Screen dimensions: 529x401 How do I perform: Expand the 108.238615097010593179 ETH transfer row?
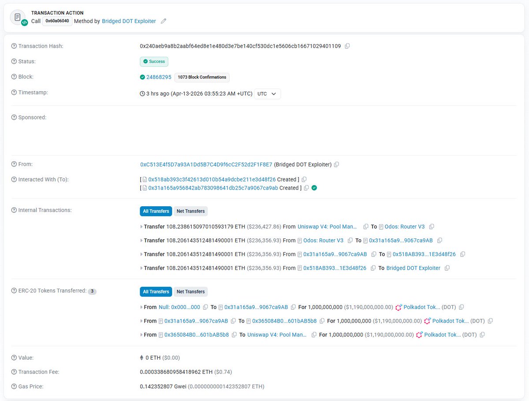pyautogui.click(x=142, y=227)
